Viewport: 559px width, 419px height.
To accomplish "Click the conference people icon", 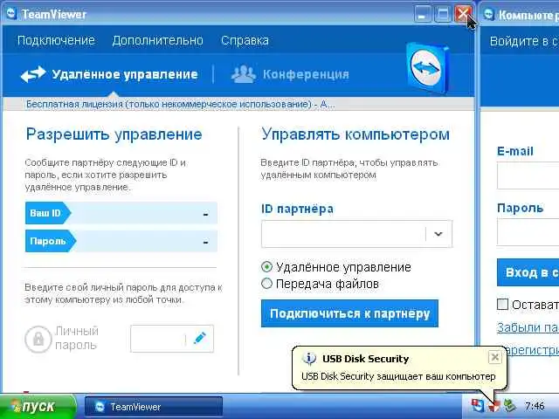I will coord(244,73).
